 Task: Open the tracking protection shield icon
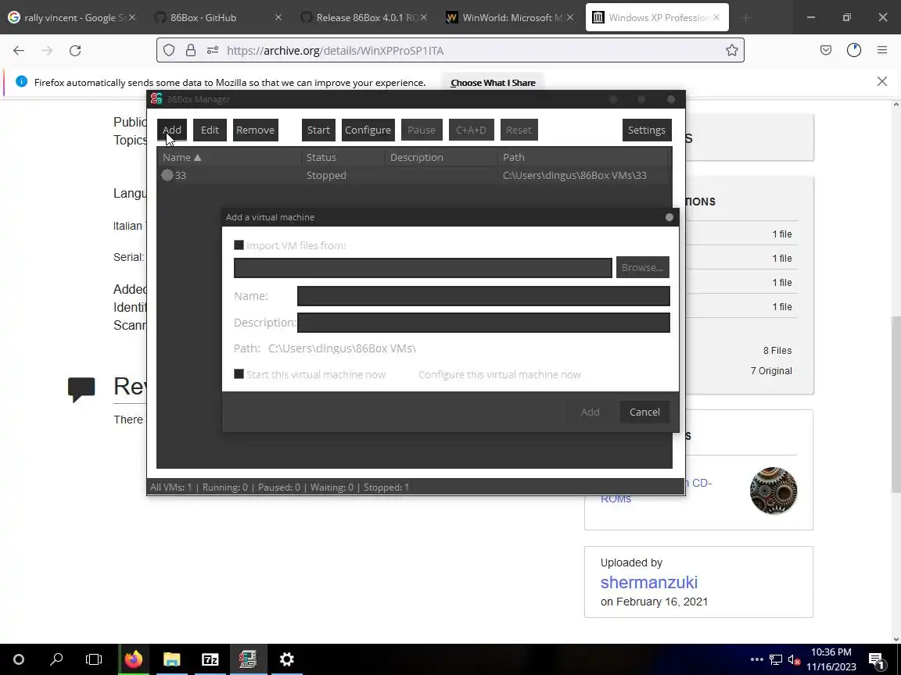click(169, 51)
